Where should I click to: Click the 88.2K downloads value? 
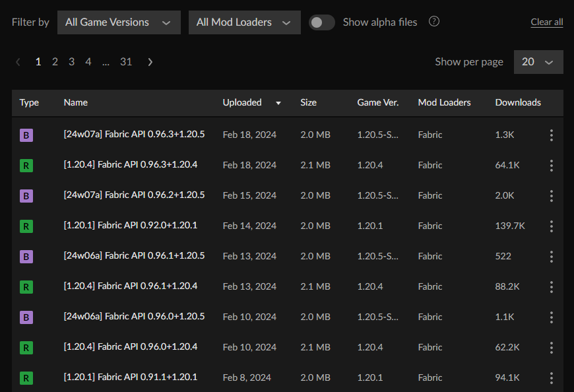507,286
